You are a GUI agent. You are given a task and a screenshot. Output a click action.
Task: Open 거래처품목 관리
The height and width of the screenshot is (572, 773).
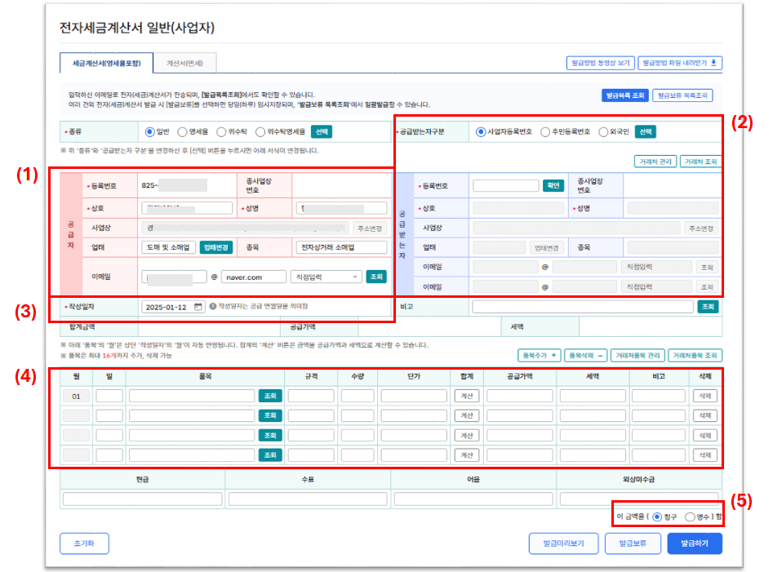(x=638, y=355)
